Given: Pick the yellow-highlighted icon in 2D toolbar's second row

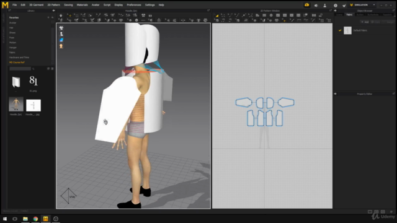Looking at the screenshot, I should (x=284, y=20).
